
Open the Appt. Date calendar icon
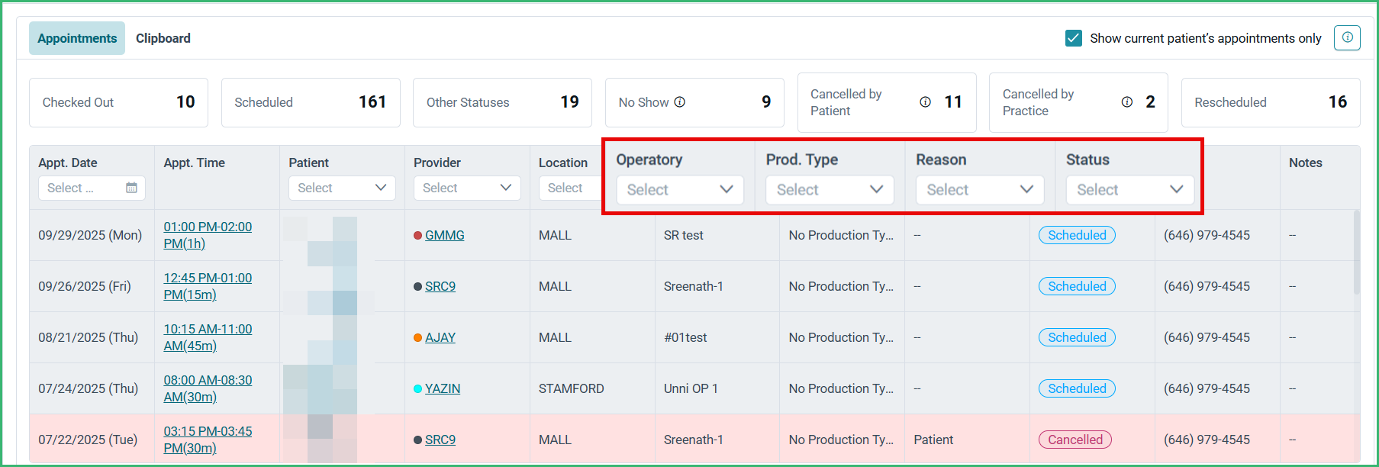131,188
